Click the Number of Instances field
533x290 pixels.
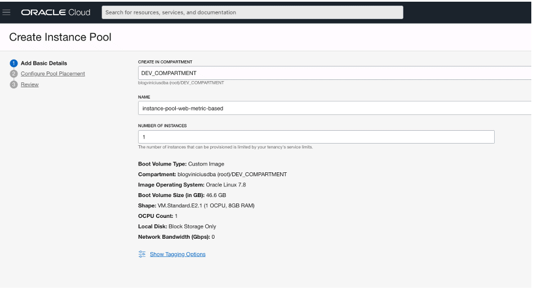[x=316, y=137]
